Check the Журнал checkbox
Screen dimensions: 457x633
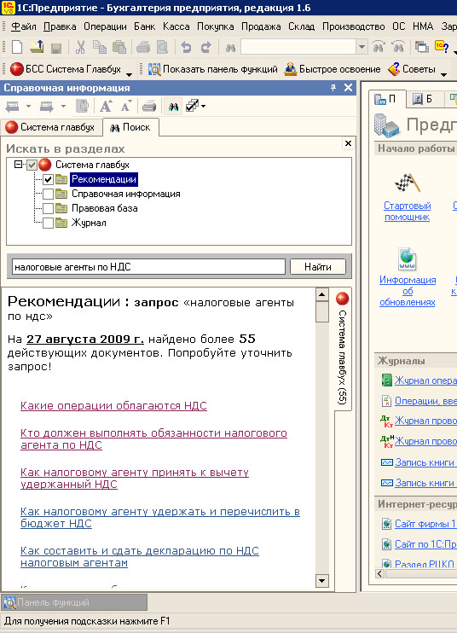48,223
